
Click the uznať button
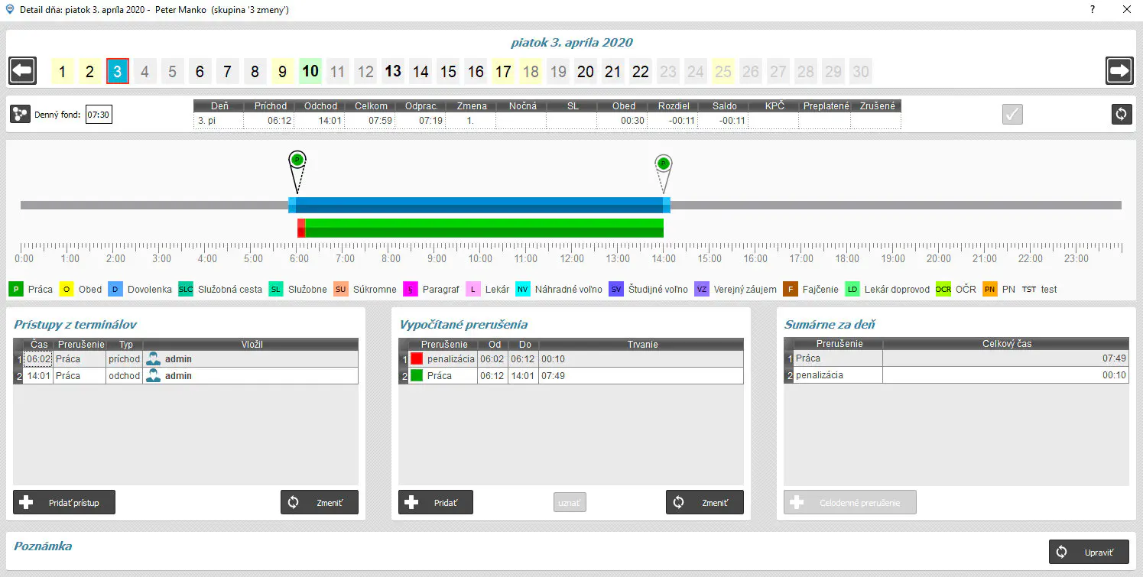(x=570, y=502)
